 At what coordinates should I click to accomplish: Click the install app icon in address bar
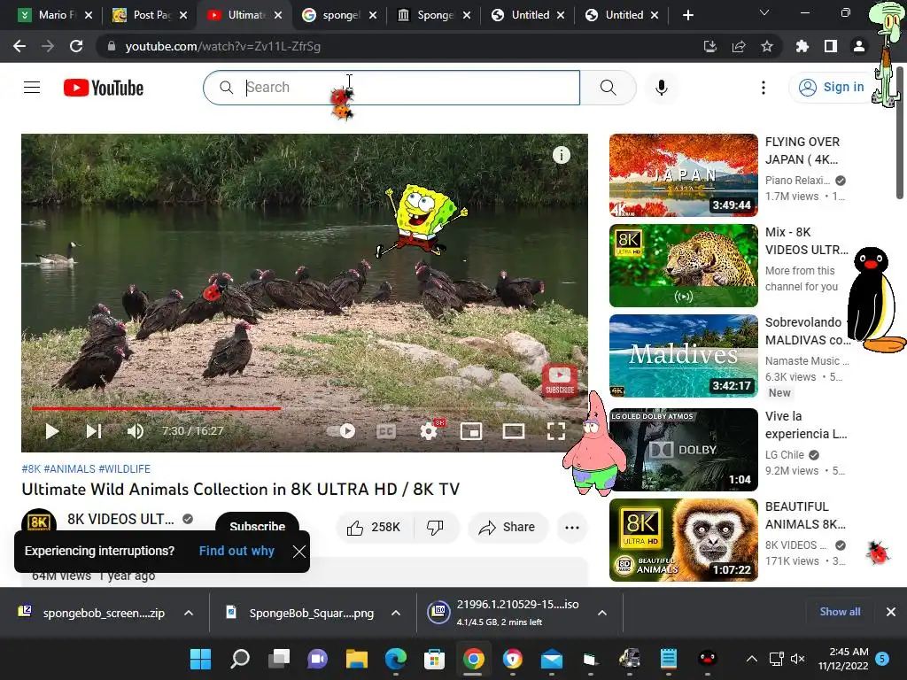click(709, 46)
